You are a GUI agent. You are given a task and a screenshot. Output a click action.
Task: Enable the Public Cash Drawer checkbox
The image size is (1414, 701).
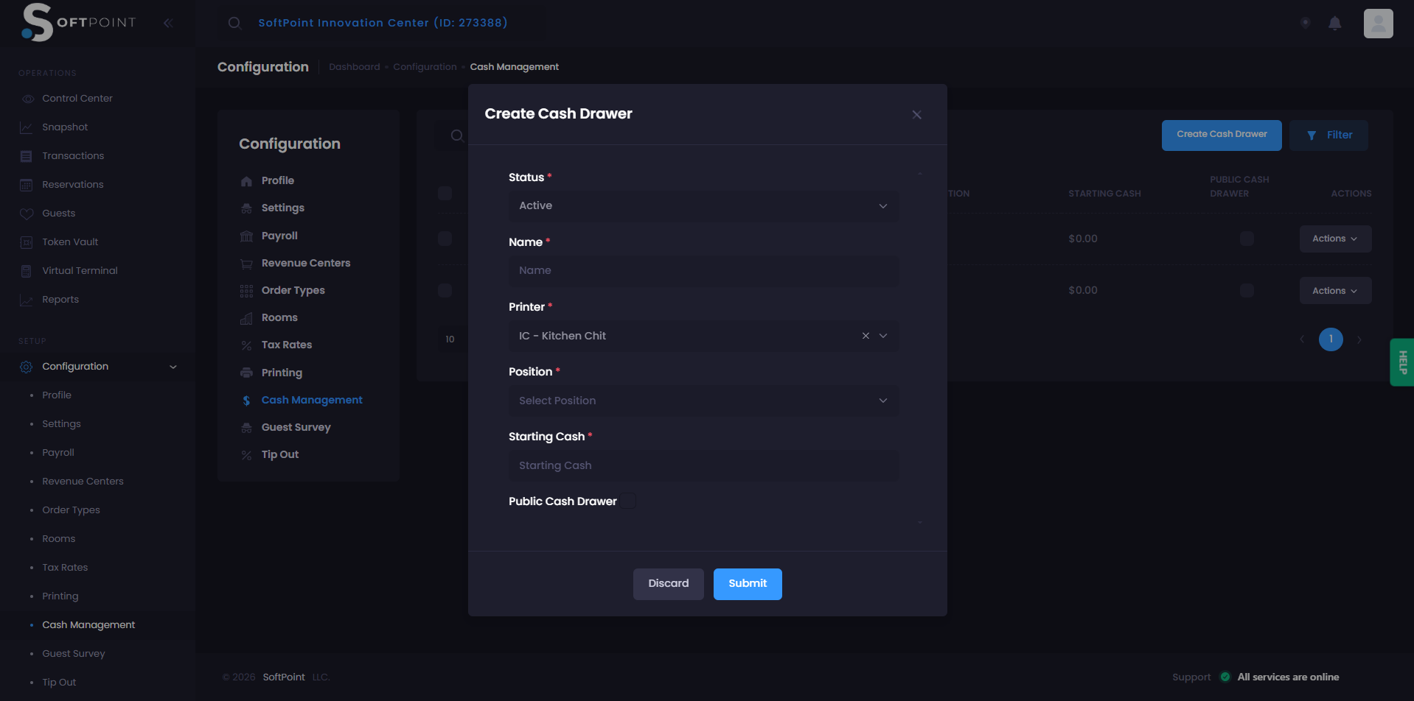click(x=628, y=501)
